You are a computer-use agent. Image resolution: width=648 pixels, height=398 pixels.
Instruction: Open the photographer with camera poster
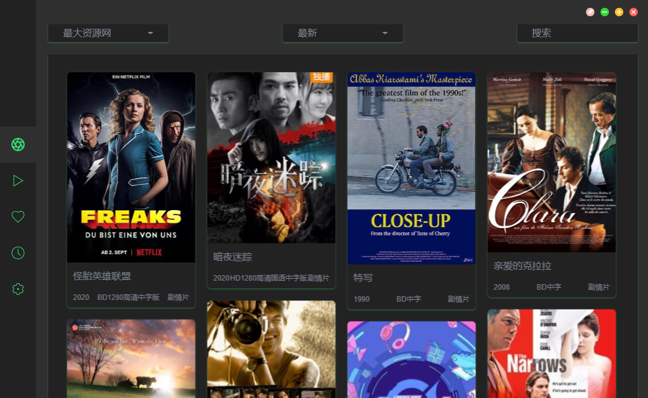point(271,349)
